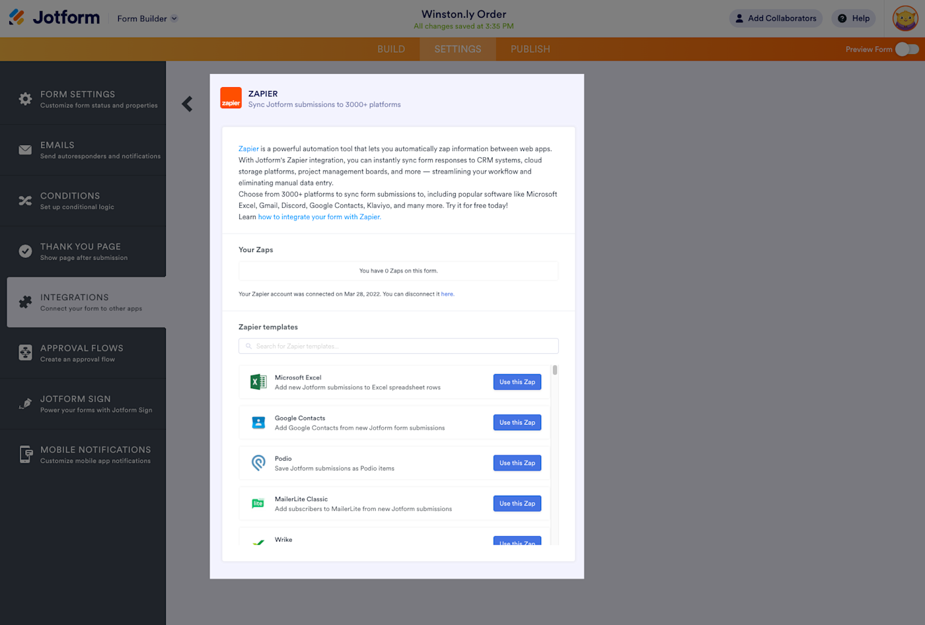Click the 'here' disconnect link
925x625 pixels.
tap(447, 294)
